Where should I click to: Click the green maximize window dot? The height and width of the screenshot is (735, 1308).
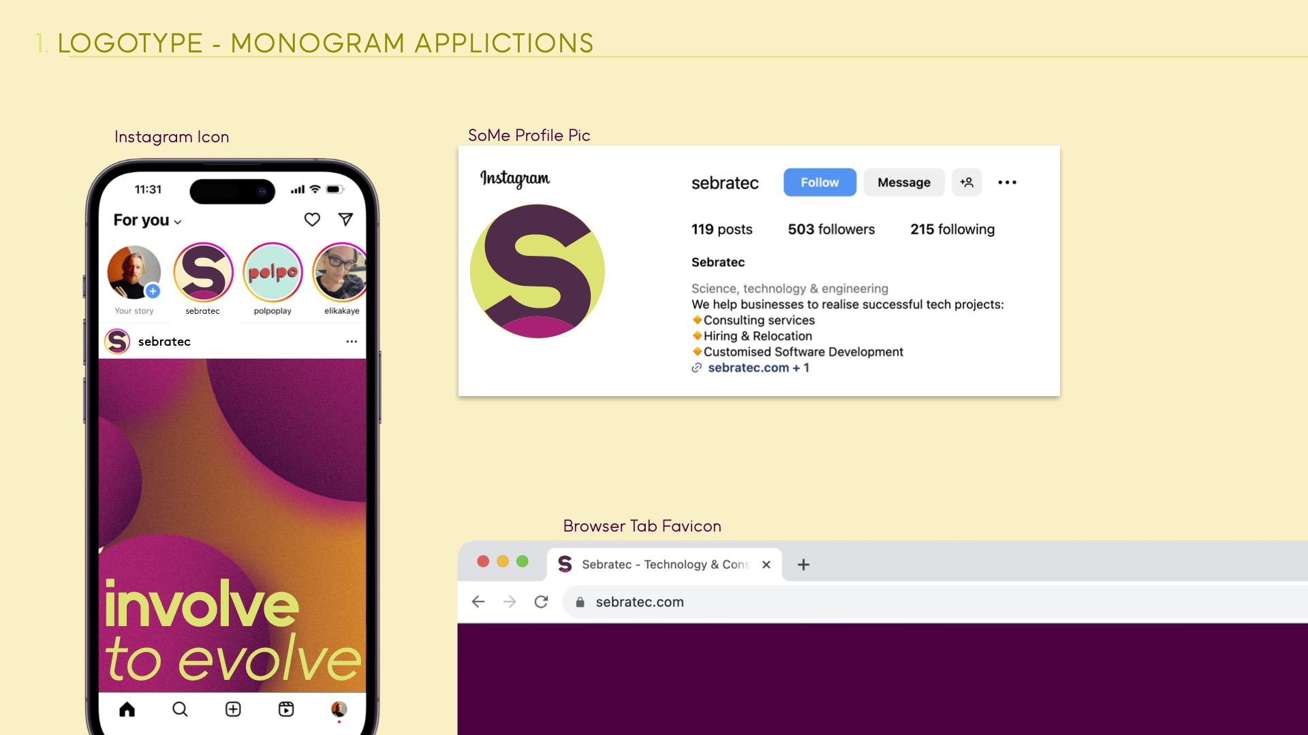523,561
